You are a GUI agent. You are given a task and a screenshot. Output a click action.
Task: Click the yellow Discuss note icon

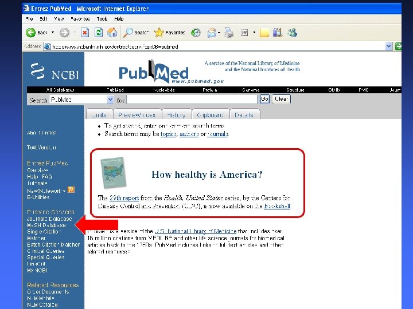coord(264,33)
